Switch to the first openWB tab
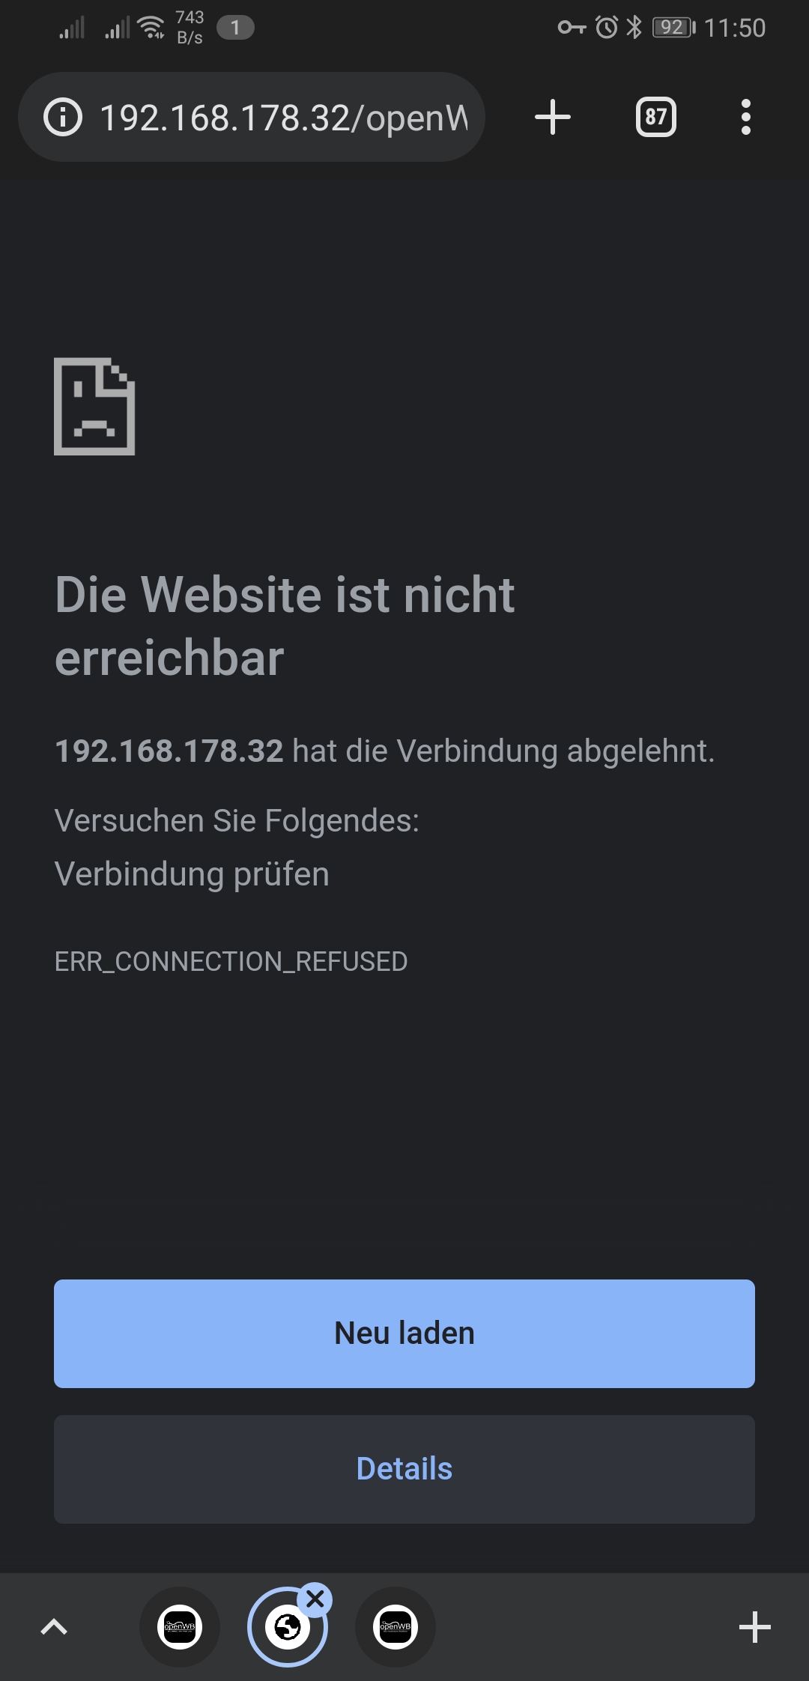Screen dimensions: 809x1681 [180, 1627]
